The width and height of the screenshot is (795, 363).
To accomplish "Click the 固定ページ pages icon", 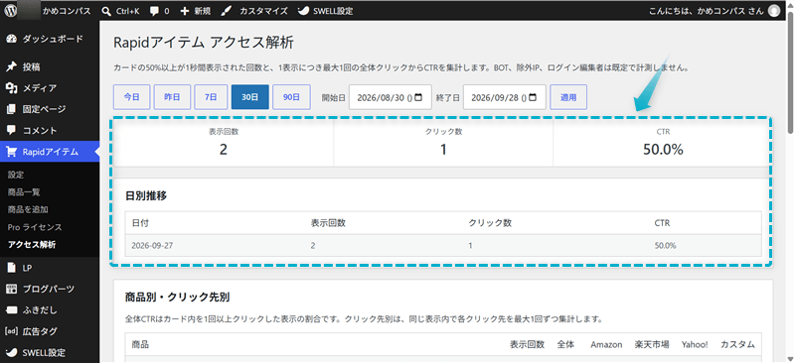I will 12,109.
